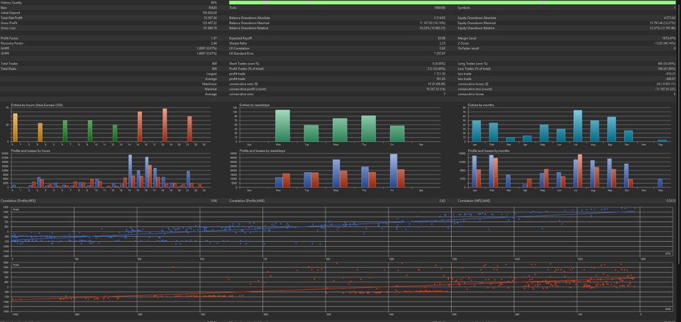Click the Sharpe Ratio label
The image size is (681, 322).
point(237,43)
